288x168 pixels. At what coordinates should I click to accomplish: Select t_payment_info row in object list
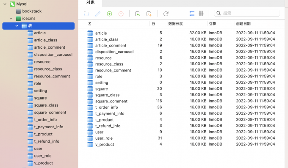coord(181,113)
